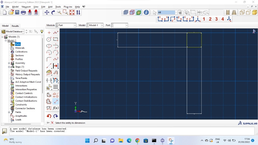Apply custom view 1
The height and width of the screenshot is (145, 258).
204,19
